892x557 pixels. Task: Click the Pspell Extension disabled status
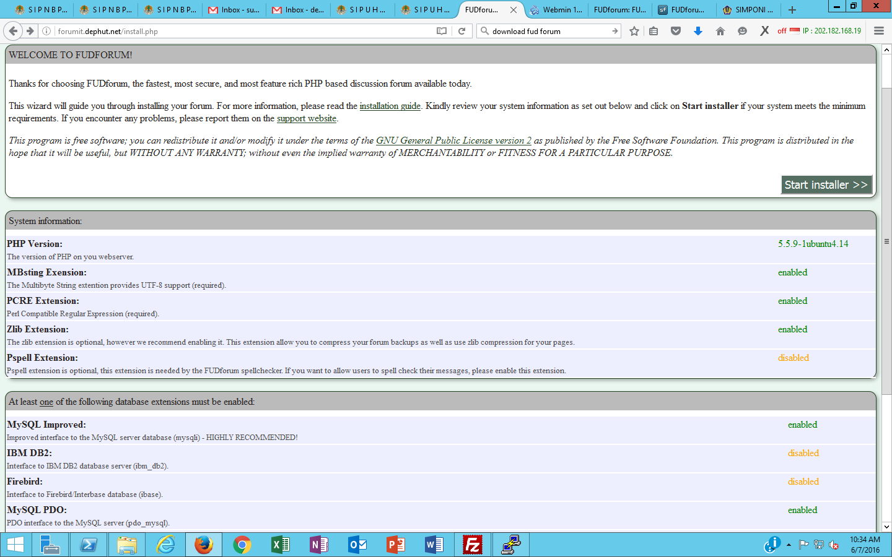794,358
